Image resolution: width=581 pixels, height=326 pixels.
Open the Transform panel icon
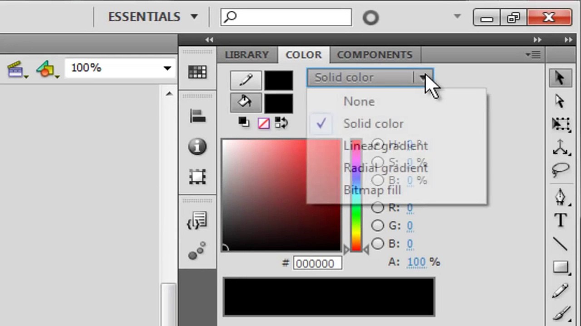tap(197, 177)
